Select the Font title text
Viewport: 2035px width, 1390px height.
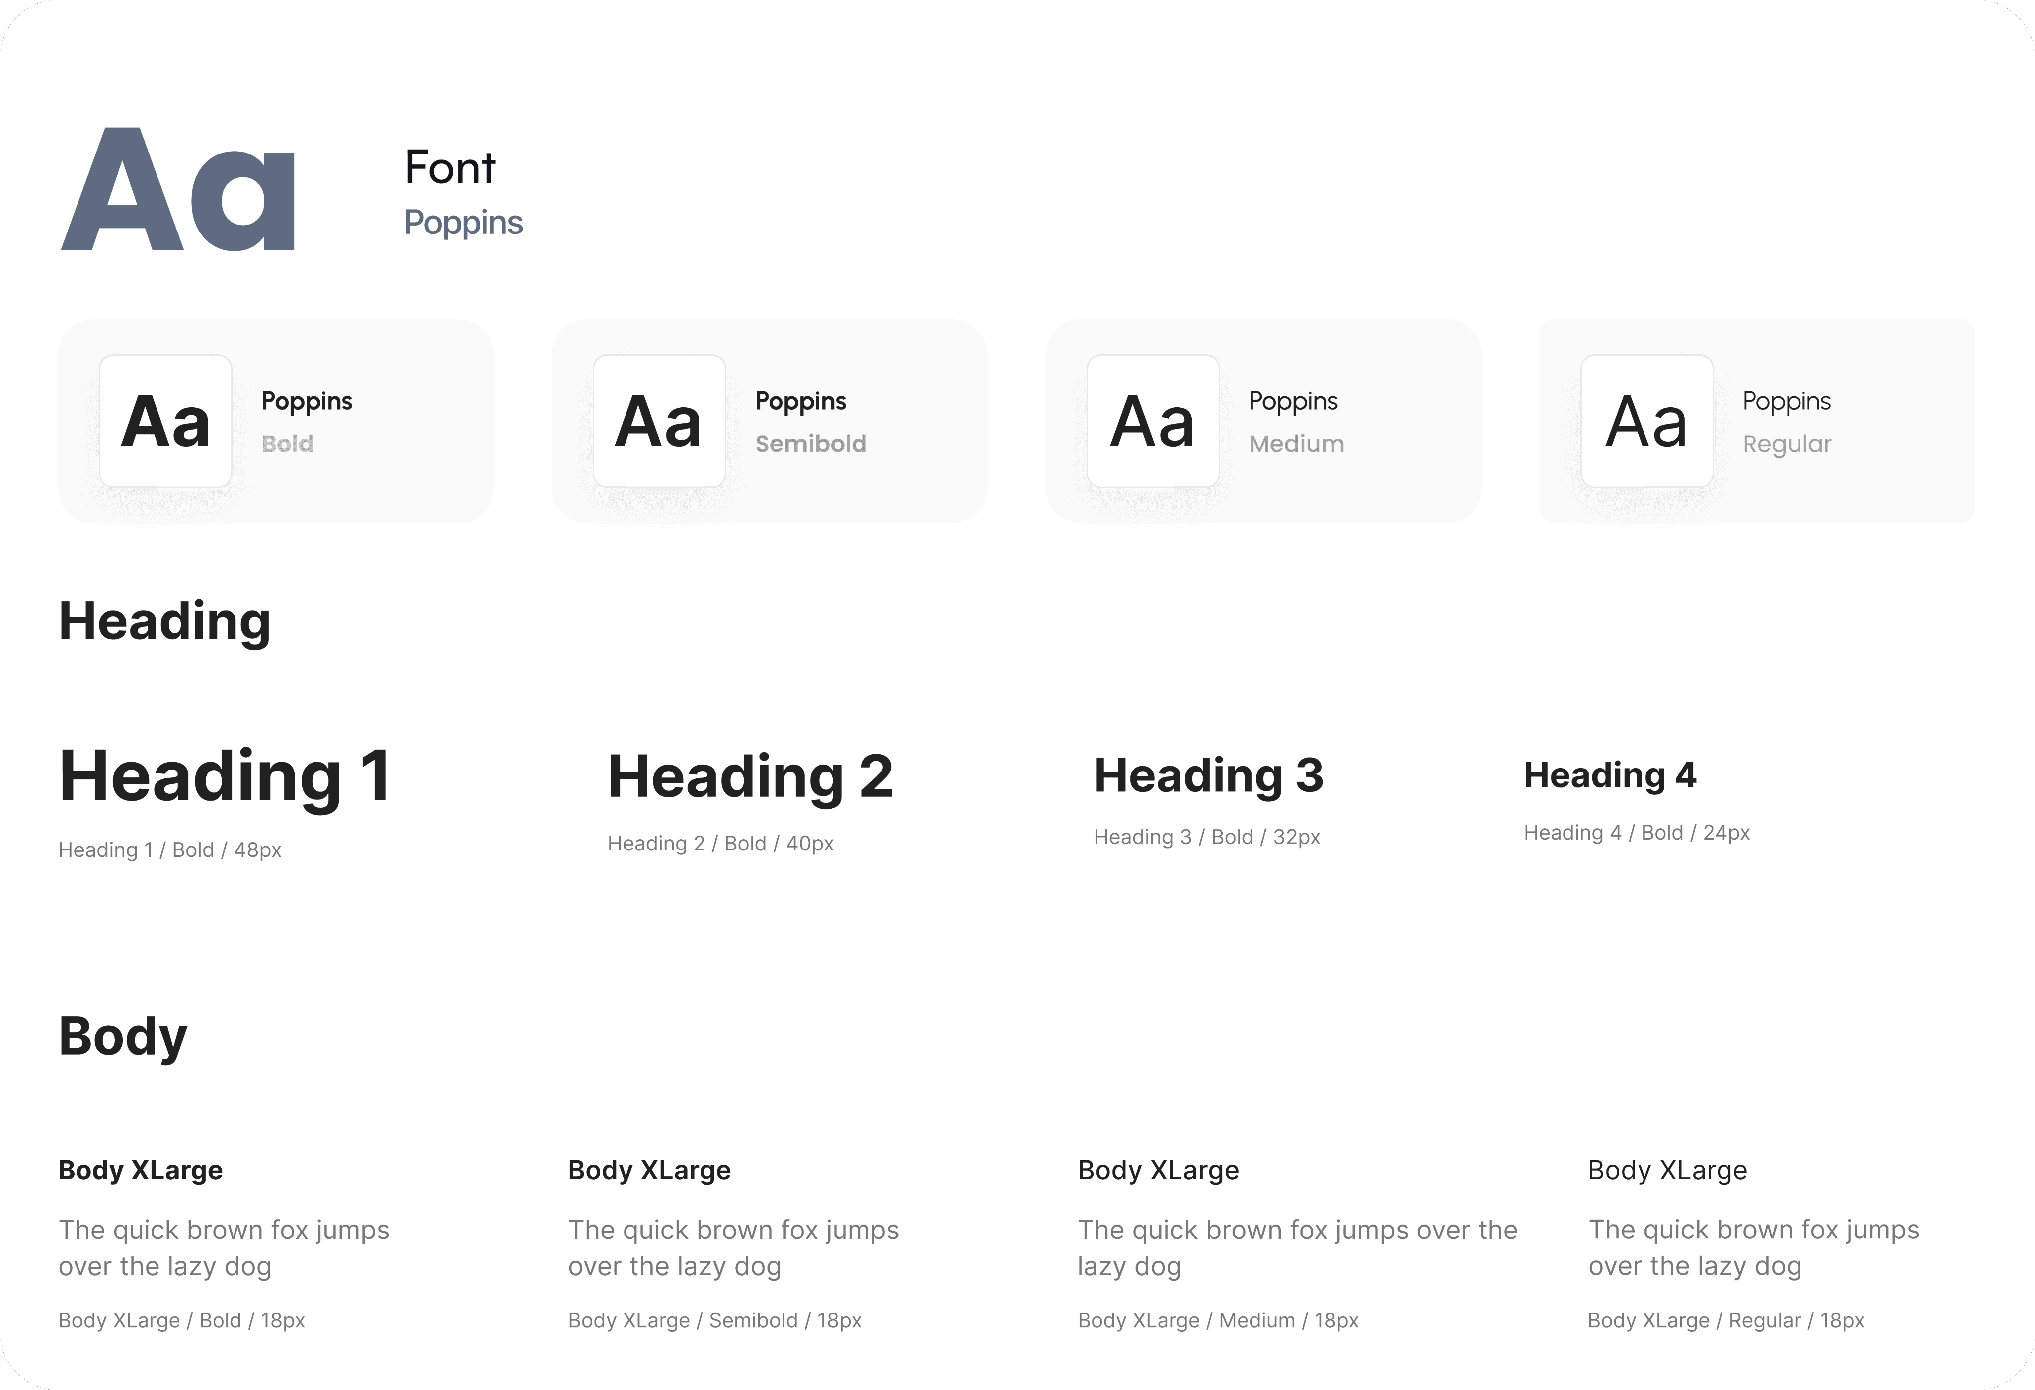click(450, 167)
